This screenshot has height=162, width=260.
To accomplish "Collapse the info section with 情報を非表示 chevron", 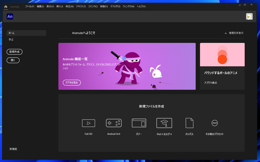I will coord(226,33).
